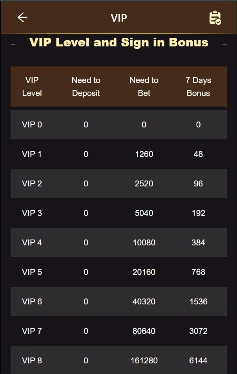The image size is (237, 374).
Task: Click the 6144 bonus value
Action: [x=198, y=361]
